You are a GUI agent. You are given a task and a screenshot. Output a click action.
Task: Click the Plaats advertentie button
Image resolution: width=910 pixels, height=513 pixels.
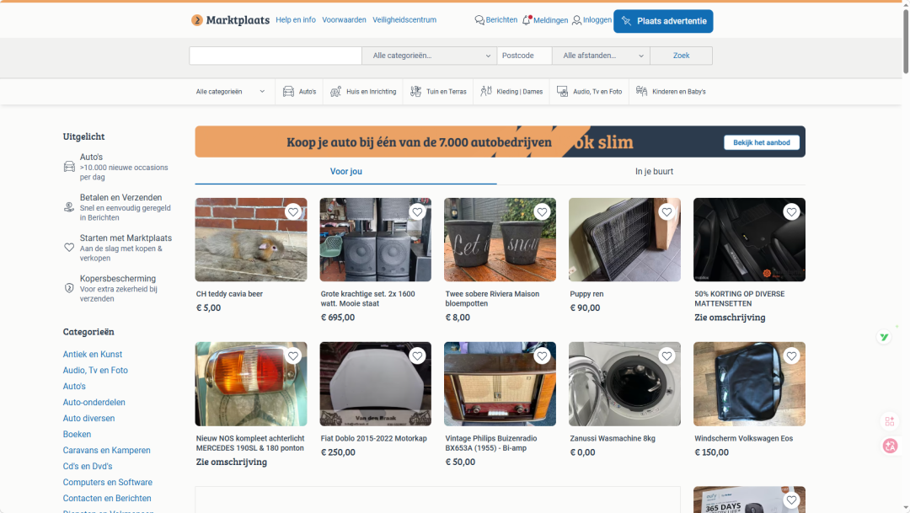(x=663, y=21)
